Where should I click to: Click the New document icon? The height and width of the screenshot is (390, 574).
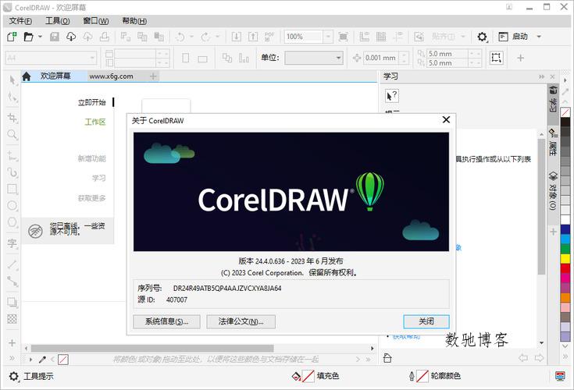click(12, 37)
